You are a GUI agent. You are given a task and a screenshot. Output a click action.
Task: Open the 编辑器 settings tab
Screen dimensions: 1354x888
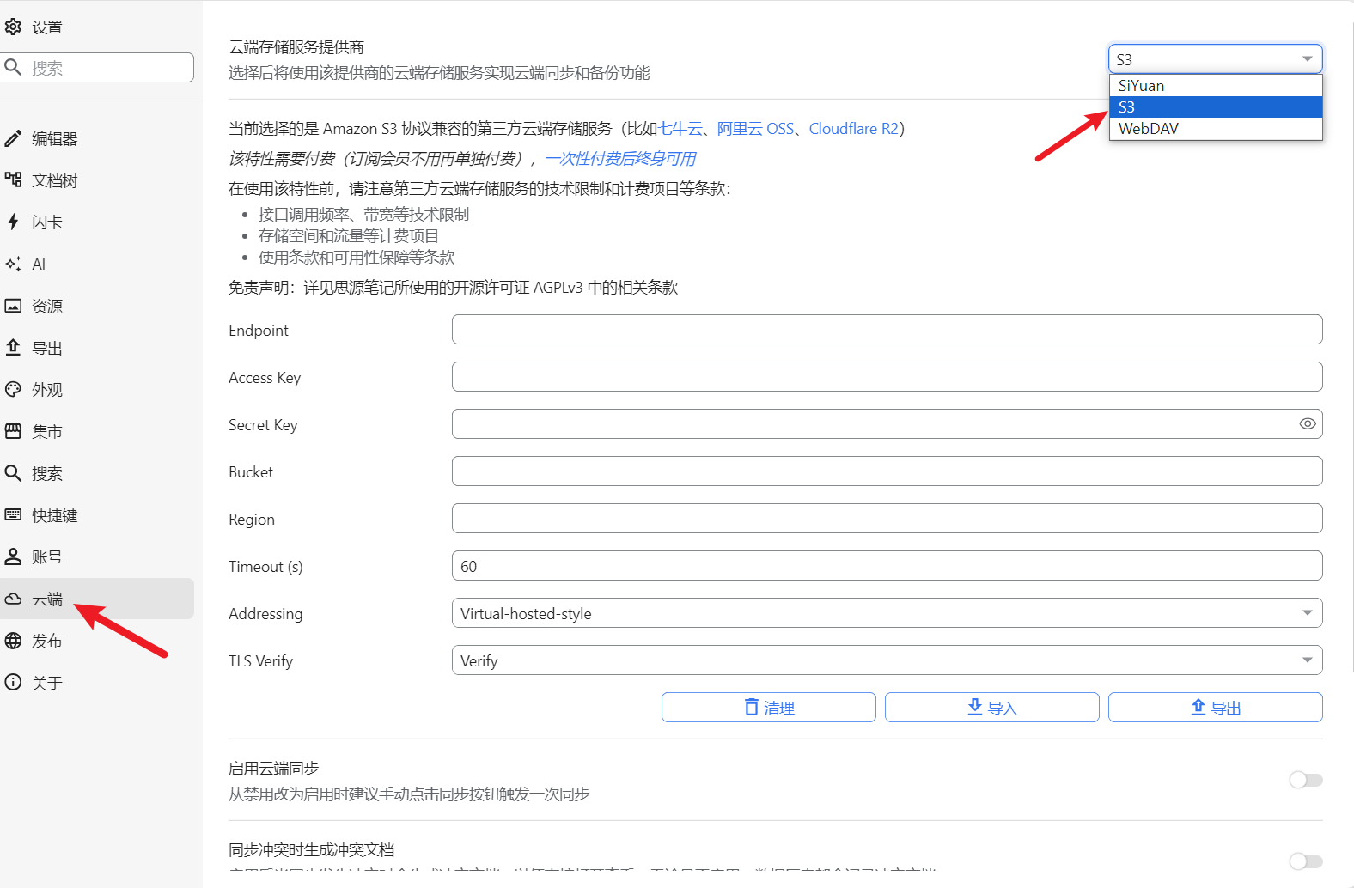[x=97, y=138]
